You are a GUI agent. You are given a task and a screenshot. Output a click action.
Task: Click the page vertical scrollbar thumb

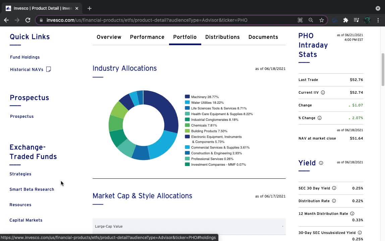(x=383, y=70)
